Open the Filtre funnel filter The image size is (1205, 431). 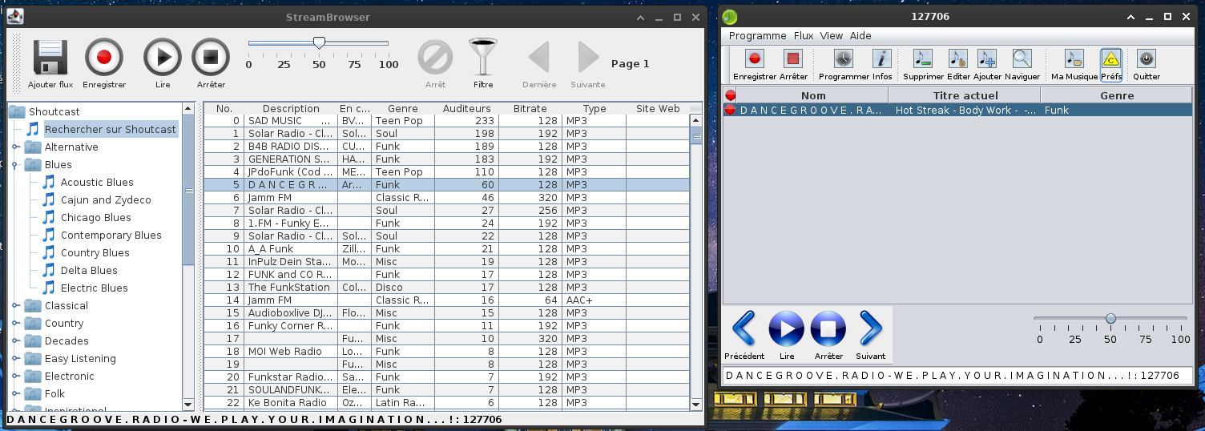click(x=483, y=58)
